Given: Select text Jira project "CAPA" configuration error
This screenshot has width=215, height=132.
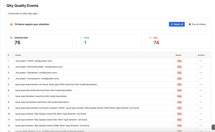Looking at the screenshot, I should click(34, 61).
